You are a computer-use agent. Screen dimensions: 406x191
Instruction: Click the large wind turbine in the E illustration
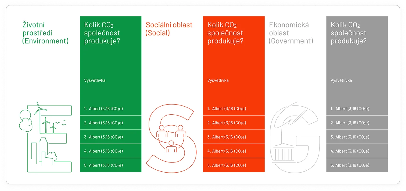pos(38,109)
